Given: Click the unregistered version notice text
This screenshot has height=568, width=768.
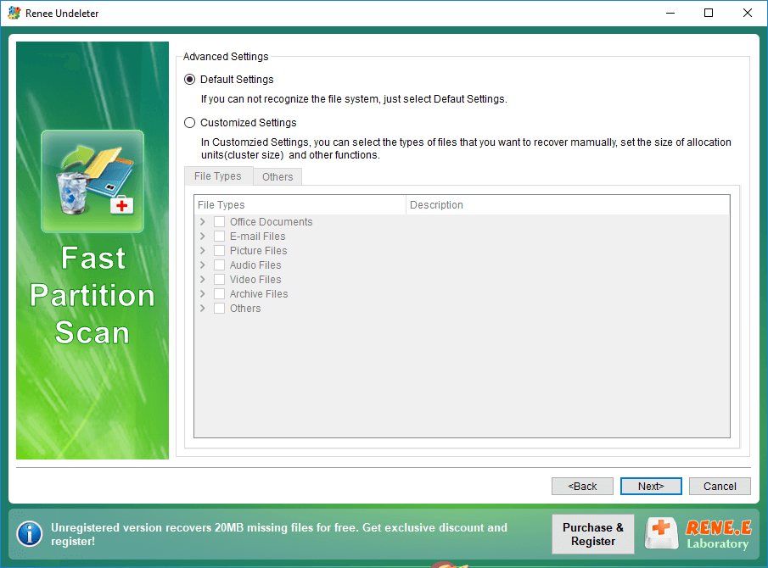Looking at the screenshot, I should tap(279, 534).
